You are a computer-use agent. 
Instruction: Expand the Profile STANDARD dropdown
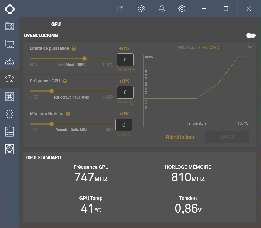pyautogui.click(x=250, y=47)
